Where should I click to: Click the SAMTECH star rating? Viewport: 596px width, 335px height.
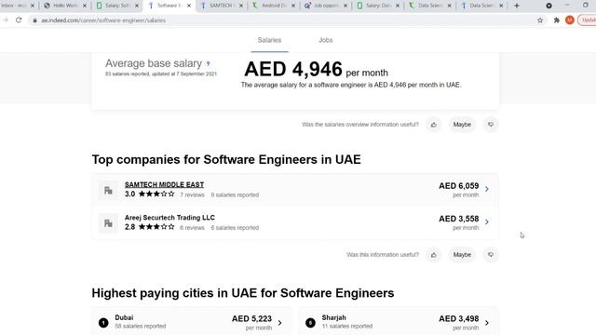(156, 194)
